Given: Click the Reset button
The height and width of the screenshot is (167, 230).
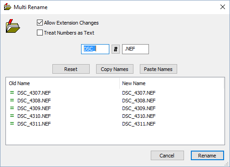Looking at the screenshot, I should (x=71, y=69).
